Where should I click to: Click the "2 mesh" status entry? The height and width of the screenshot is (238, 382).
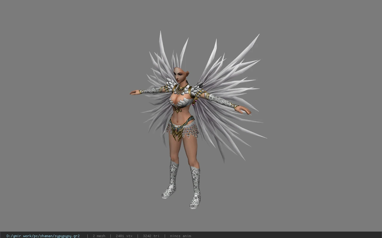pos(99,236)
